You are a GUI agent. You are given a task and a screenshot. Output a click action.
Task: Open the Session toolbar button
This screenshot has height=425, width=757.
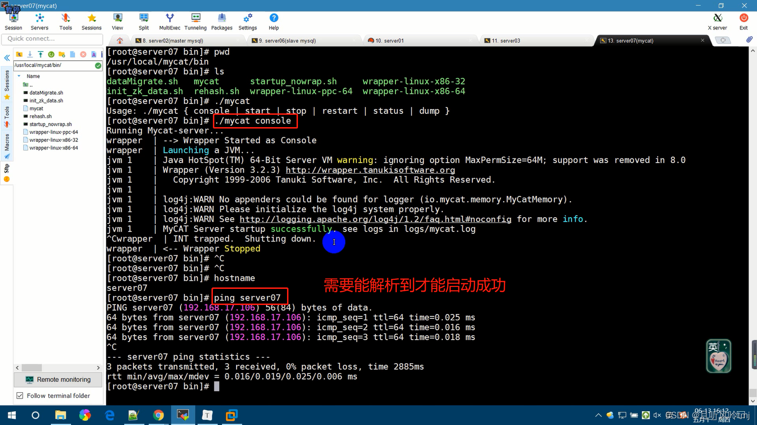tap(13, 22)
